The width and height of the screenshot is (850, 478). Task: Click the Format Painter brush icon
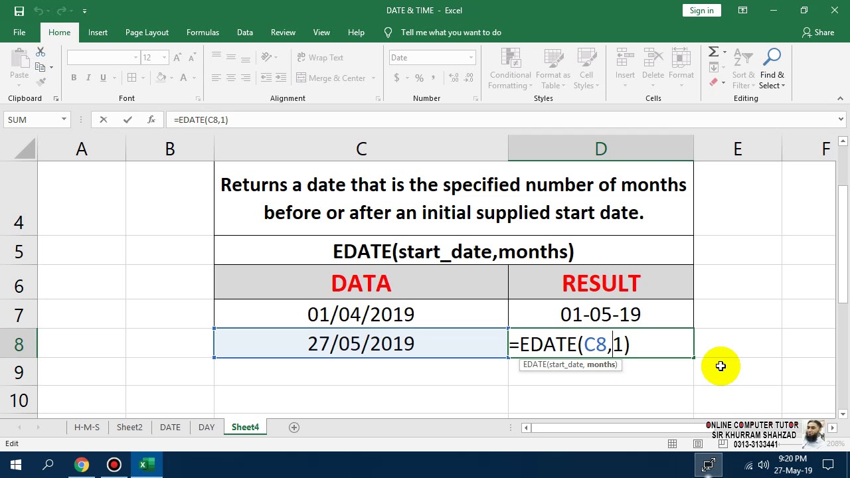click(x=41, y=82)
